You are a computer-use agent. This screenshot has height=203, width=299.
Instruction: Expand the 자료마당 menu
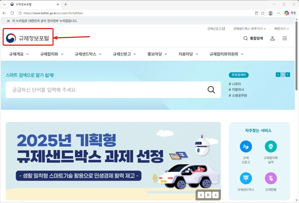(x=188, y=54)
